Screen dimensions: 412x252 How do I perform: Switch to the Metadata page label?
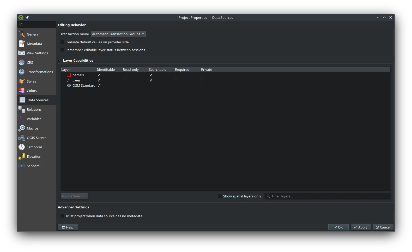(34, 44)
